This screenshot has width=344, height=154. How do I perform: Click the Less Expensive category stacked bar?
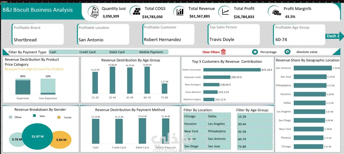[x=48, y=87]
